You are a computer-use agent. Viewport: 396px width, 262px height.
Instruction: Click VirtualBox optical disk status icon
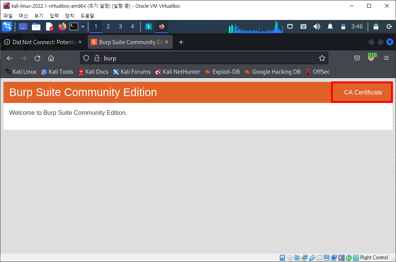(290, 257)
